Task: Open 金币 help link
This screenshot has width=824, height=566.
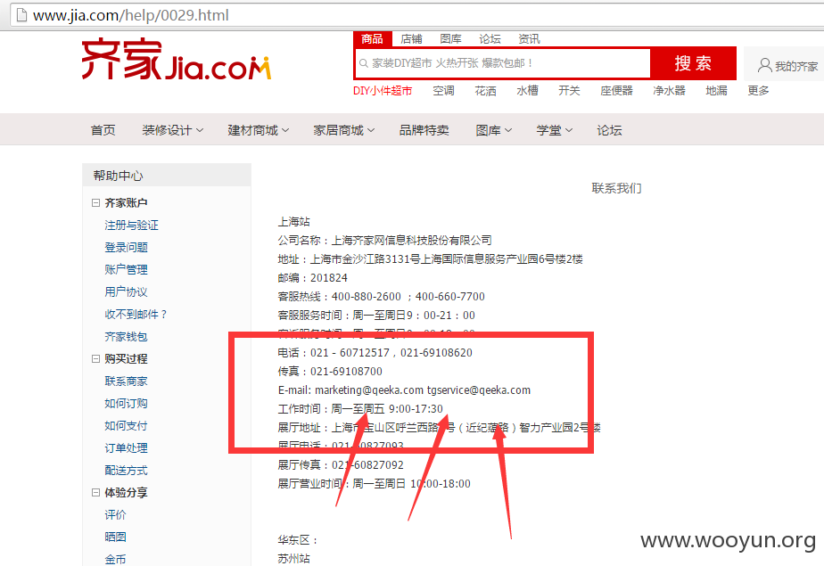Action: (x=115, y=559)
